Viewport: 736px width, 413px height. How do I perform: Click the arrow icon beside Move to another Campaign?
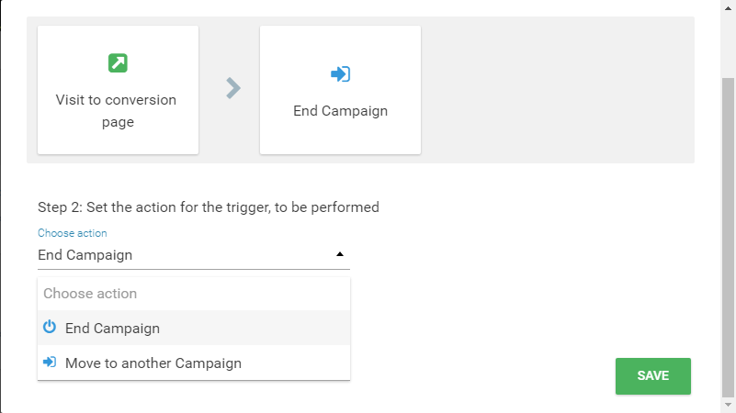pyautogui.click(x=50, y=362)
